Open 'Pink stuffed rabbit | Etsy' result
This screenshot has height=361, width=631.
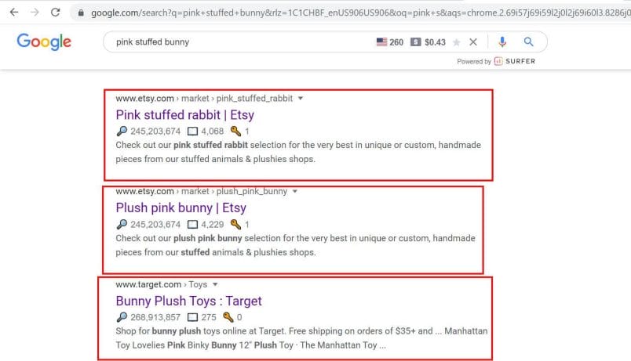pos(184,115)
